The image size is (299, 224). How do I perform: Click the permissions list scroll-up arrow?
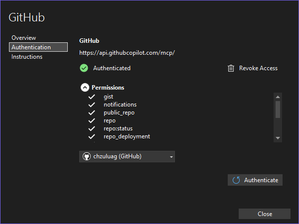[278, 97]
